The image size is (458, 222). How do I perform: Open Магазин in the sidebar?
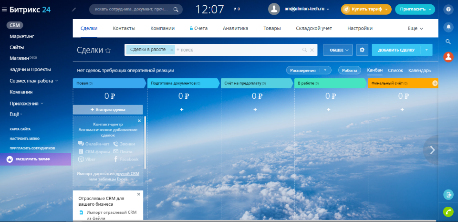coord(23,58)
